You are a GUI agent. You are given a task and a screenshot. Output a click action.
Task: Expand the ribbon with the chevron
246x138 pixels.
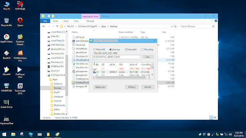[212, 21]
